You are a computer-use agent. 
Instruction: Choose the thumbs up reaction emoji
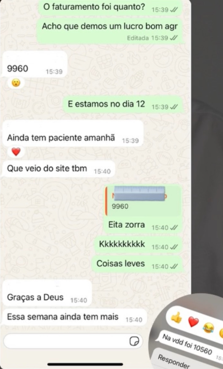pos(176,318)
